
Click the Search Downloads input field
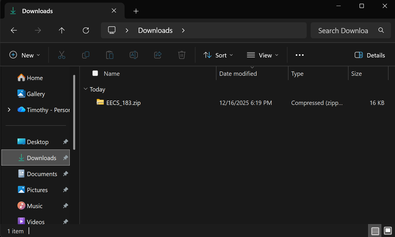pyautogui.click(x=343, y=30)
